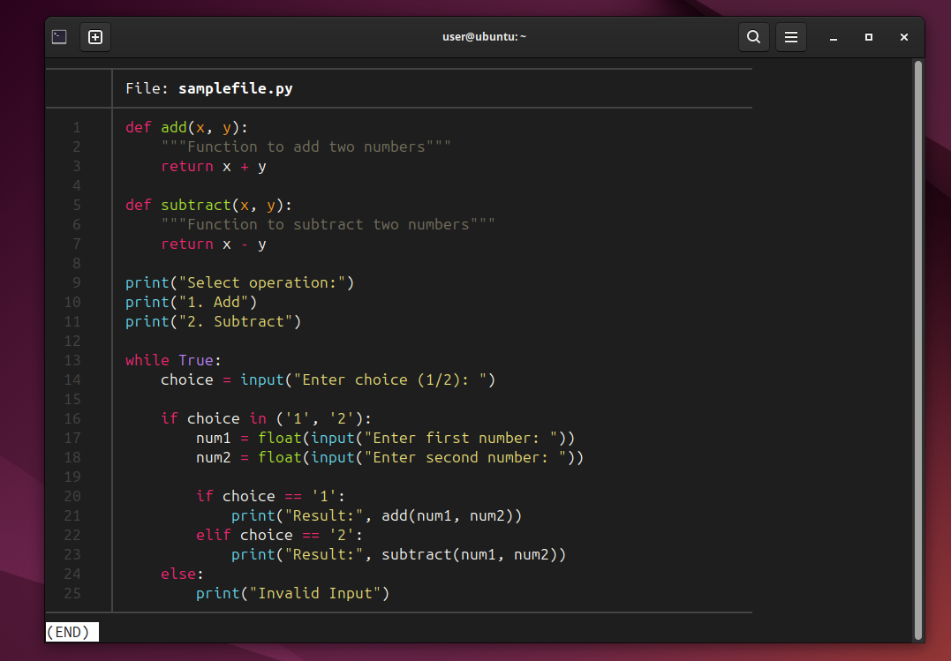Open the terminal icon menu in header
The width and height of the screenshot is (951, 661).
click(x=59, y=37)
